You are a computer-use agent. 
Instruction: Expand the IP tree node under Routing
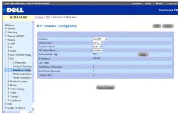tap(8, 47)
